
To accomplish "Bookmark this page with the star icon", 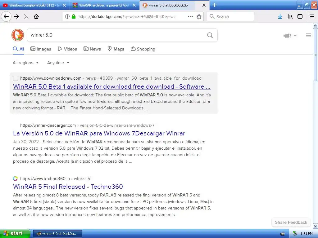I will tap(199, 17).
